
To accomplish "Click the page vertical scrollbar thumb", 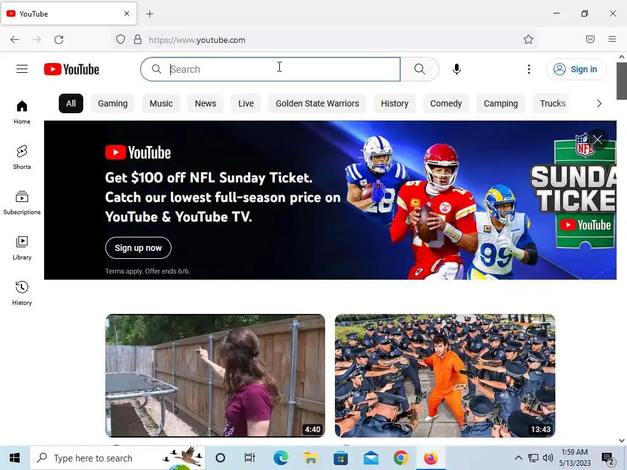I will click(x=621, y=81).
